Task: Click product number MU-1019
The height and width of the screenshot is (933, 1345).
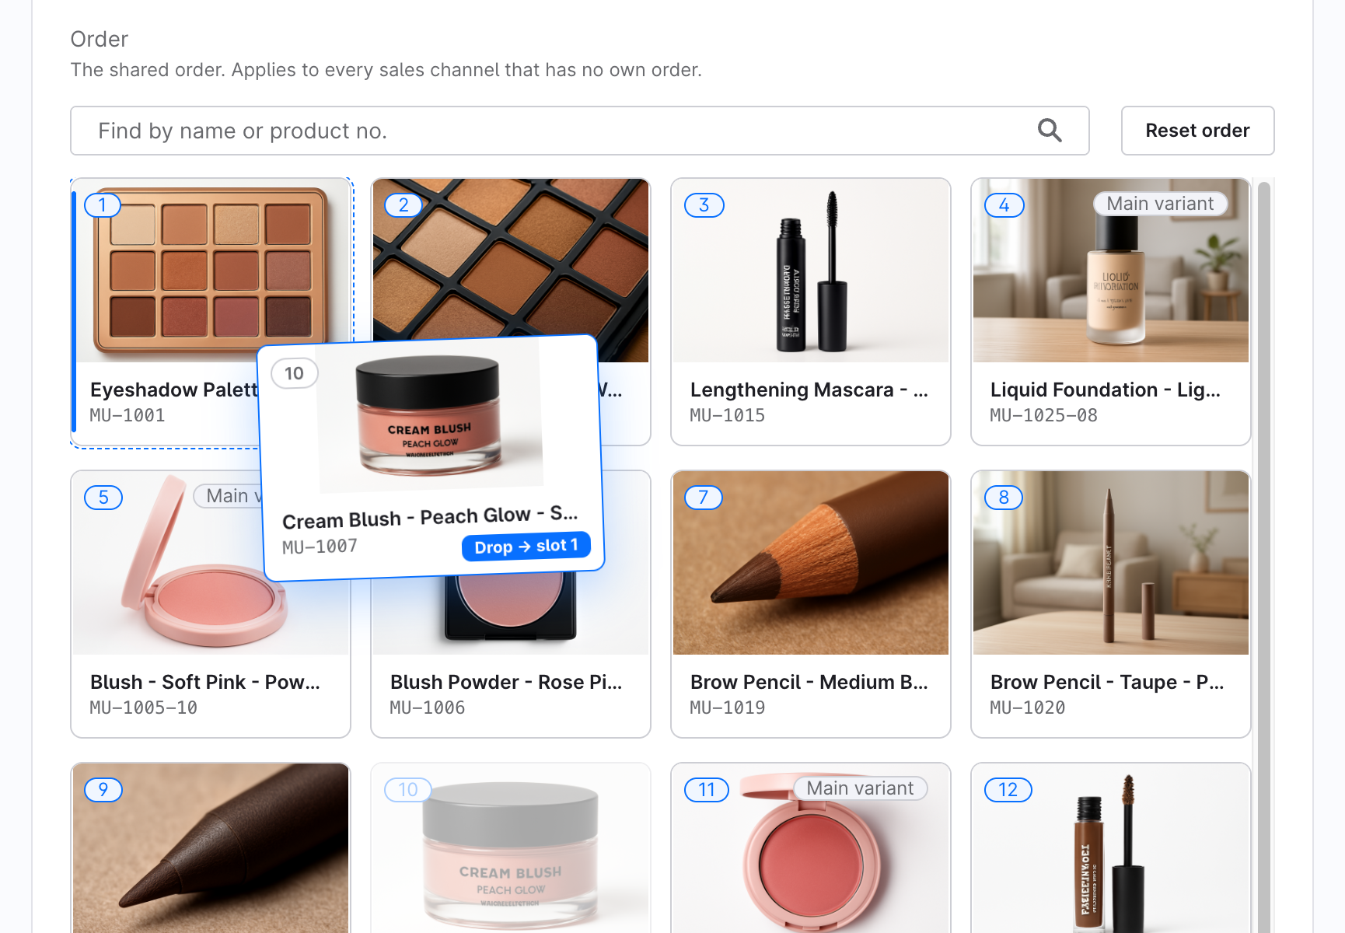Action: 728,708
